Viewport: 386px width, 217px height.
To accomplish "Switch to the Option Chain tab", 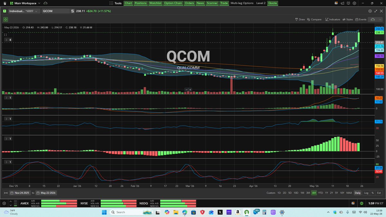I will (173, 3).
